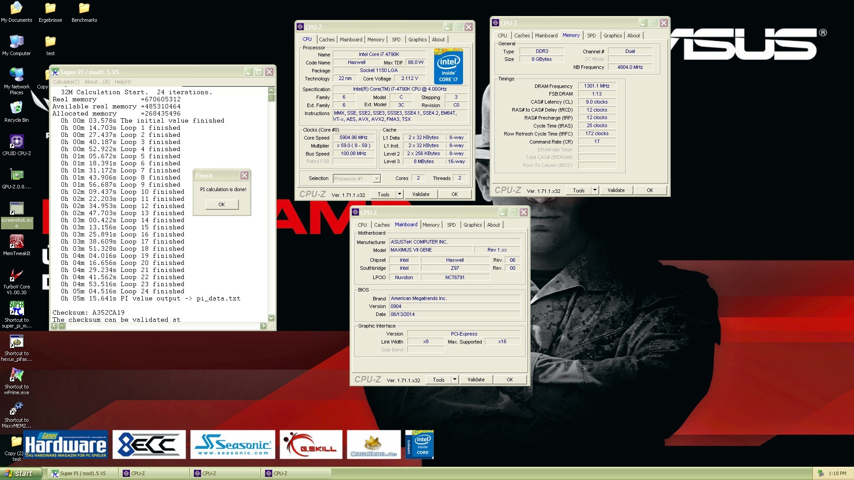Click Tools button in CPU tab window
854x480 pixels.
pos(383,194)
